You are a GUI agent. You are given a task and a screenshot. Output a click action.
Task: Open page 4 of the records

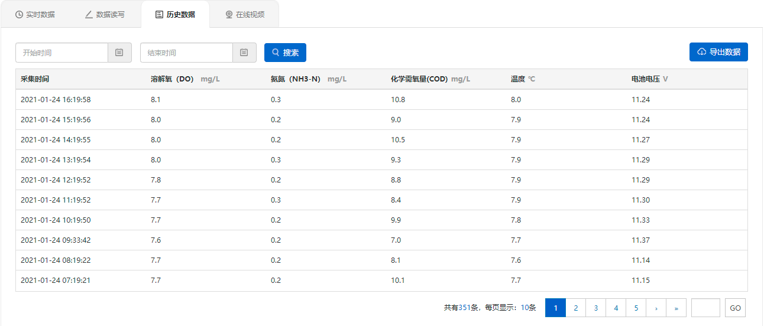pyautogui.click(x=616, y=308)
